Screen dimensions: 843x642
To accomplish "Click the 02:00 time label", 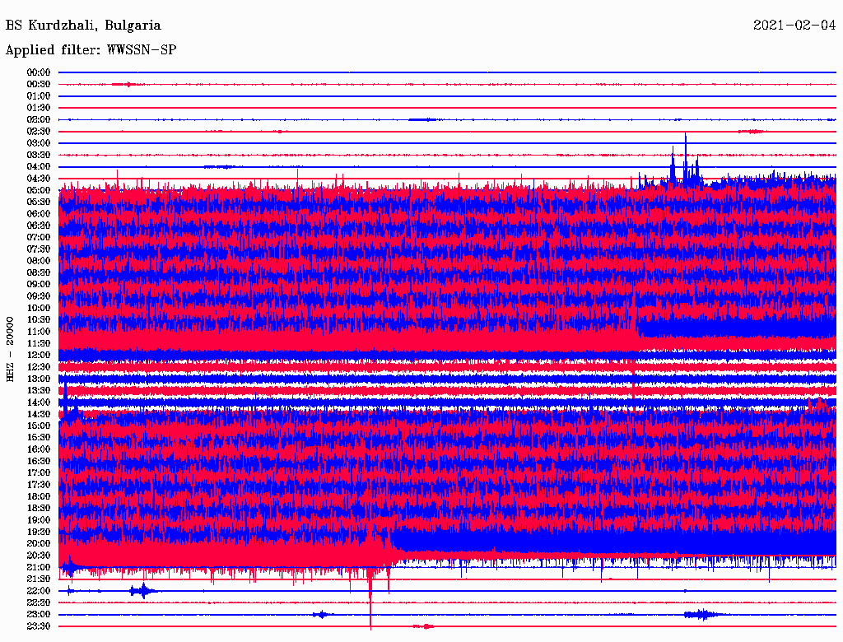I will tap(39, 120).
